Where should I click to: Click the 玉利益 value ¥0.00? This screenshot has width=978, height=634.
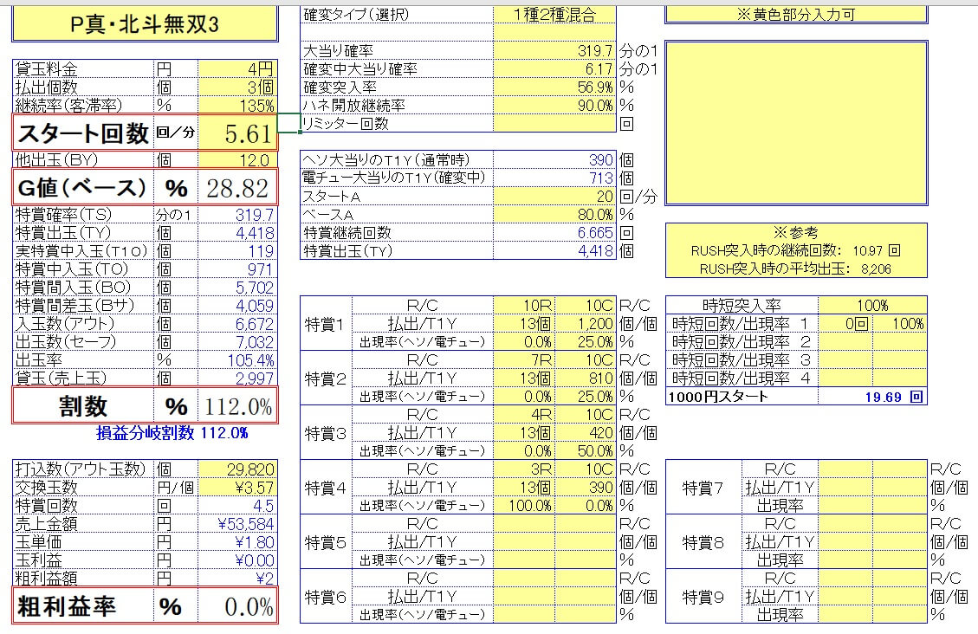point(237,560)
